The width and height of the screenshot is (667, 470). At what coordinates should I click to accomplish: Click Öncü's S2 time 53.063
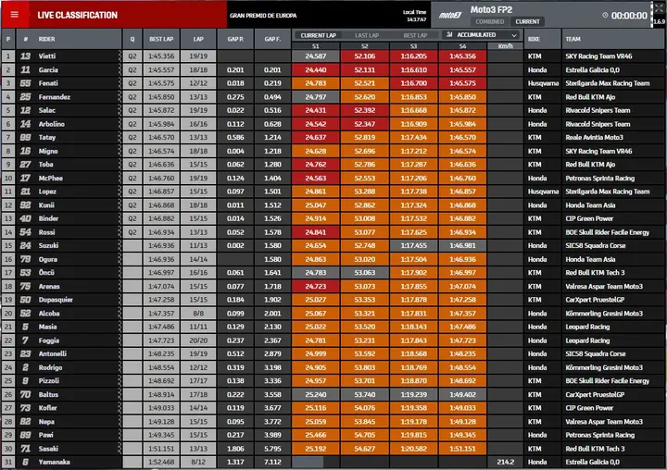[x=365, y=272]
